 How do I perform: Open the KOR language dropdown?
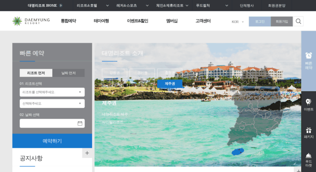tap(238, 22)
